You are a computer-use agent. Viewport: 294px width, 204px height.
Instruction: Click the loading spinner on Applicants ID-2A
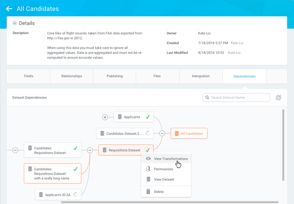(76, 195)
